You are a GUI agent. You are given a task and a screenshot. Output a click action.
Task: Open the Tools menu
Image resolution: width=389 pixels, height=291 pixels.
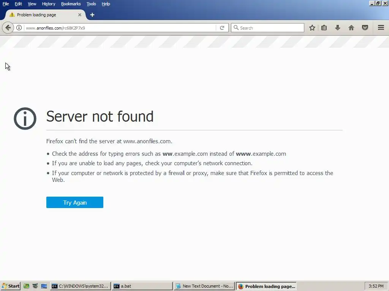click(91, 4)
